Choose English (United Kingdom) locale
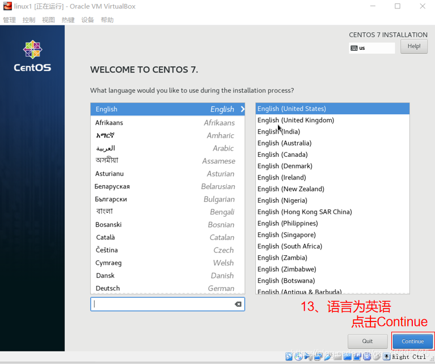This screenshot has height=364, width=435. coord(332,120)
